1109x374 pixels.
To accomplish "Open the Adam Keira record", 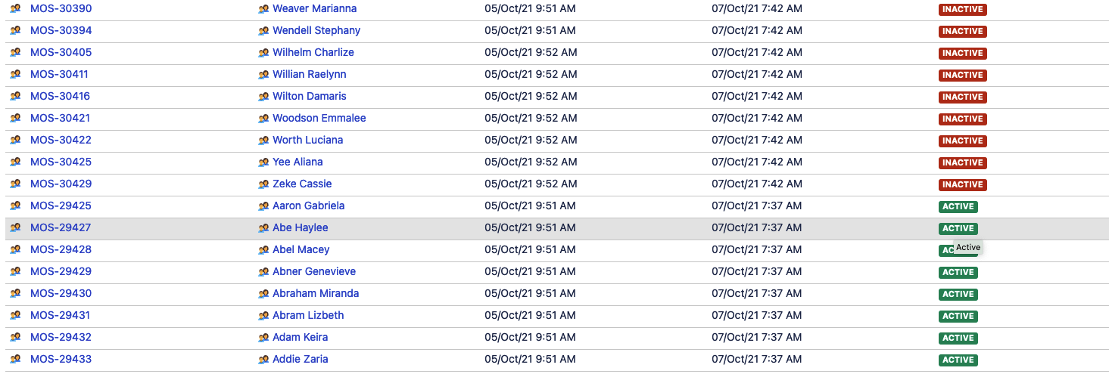I will pos(301,338).
